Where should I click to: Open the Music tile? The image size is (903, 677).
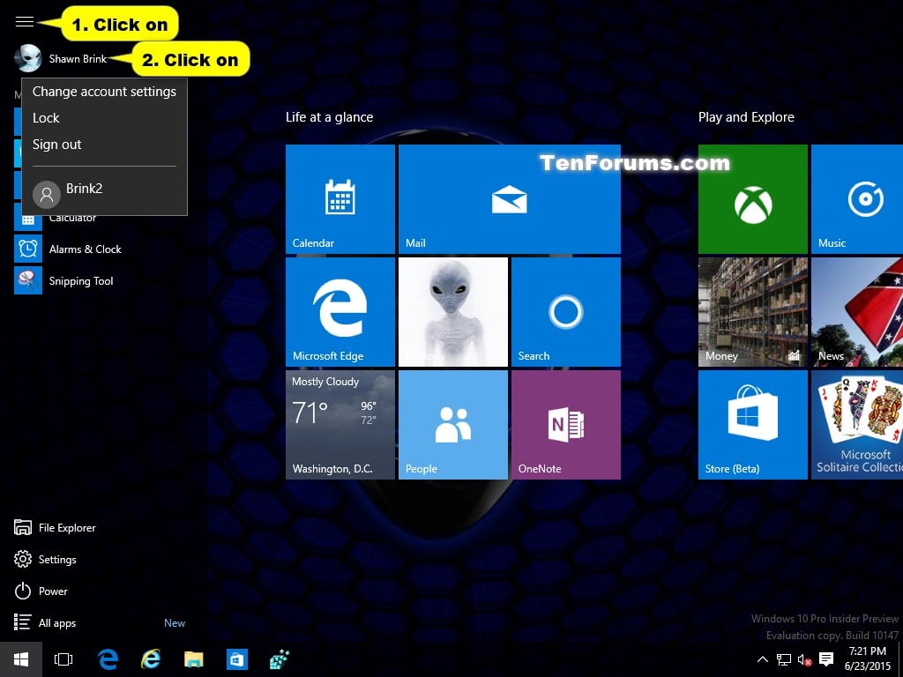857,199
